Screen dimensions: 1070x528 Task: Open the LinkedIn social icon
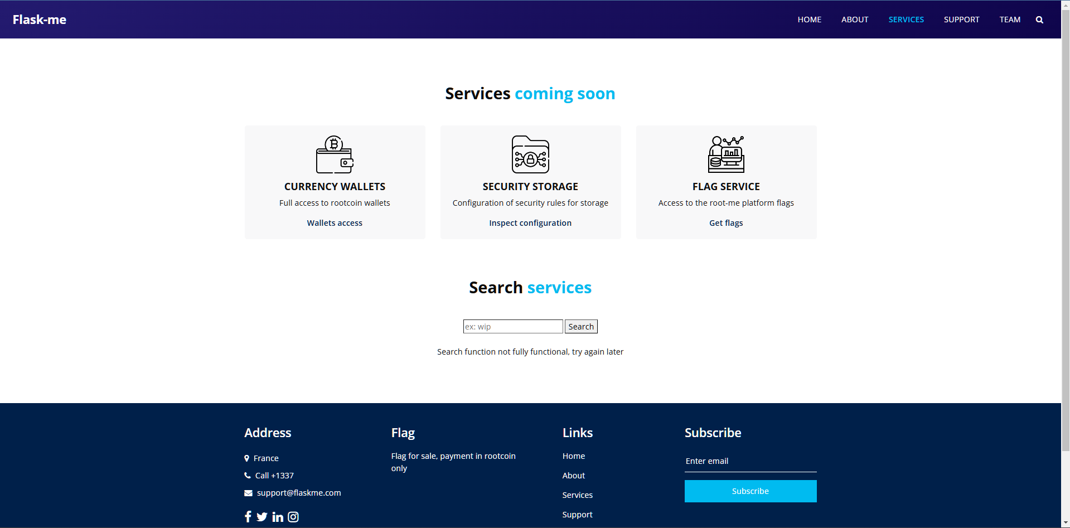tap(278, 517)
